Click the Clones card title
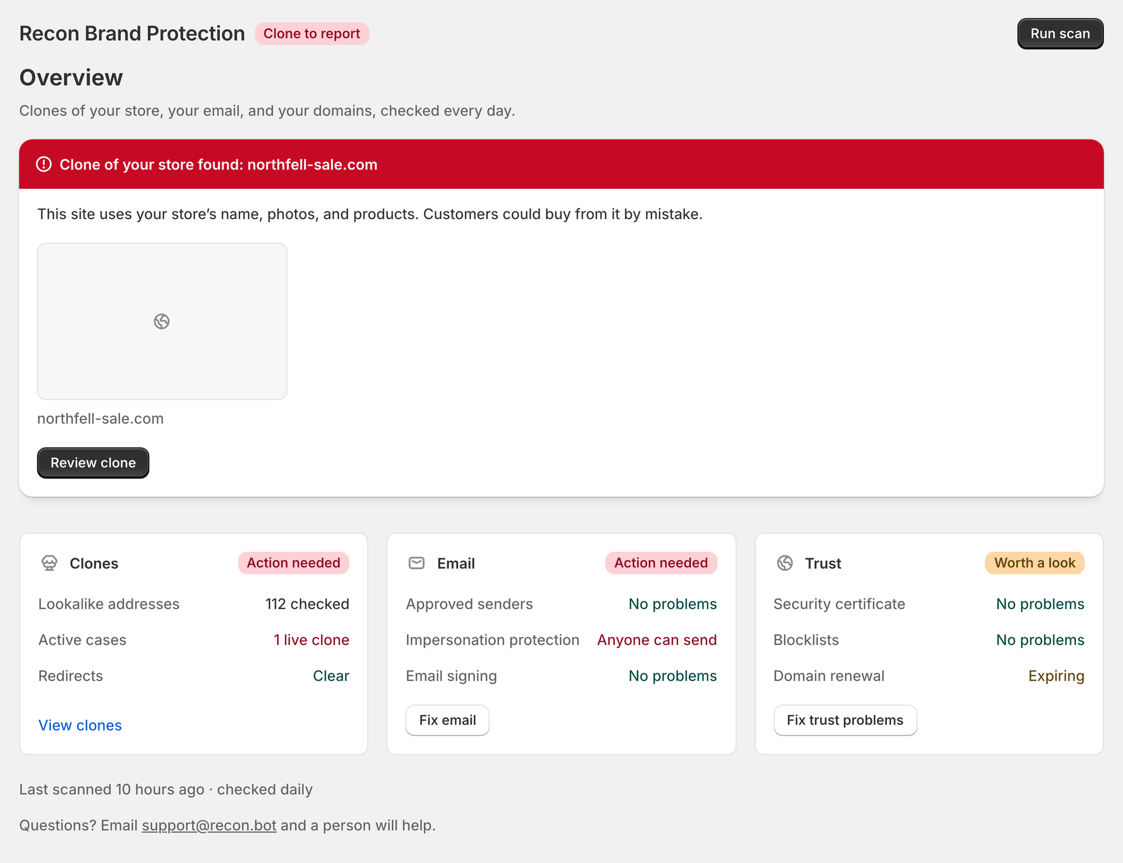The height and width of the screenshot is (863, 1123). click(x=94, y=563)
